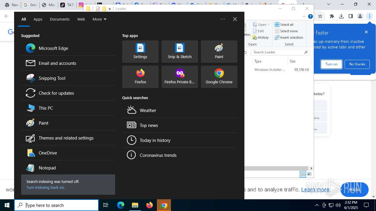Select Windows Installer file row in Explorer

point(281,70)
